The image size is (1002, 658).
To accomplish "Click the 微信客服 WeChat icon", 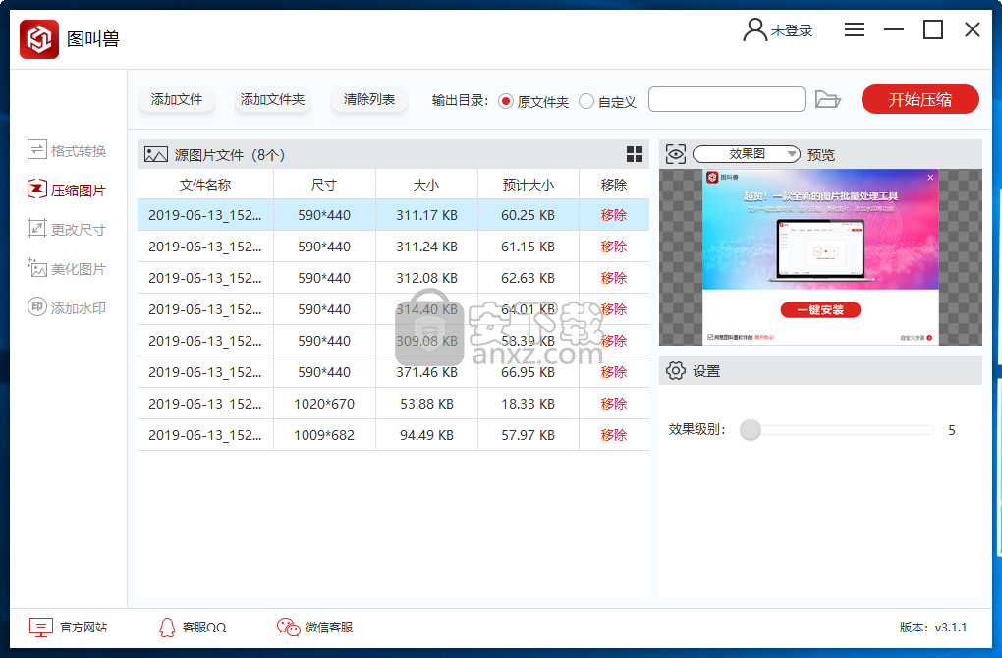I will pyautogui.click(x=288, y=628).
